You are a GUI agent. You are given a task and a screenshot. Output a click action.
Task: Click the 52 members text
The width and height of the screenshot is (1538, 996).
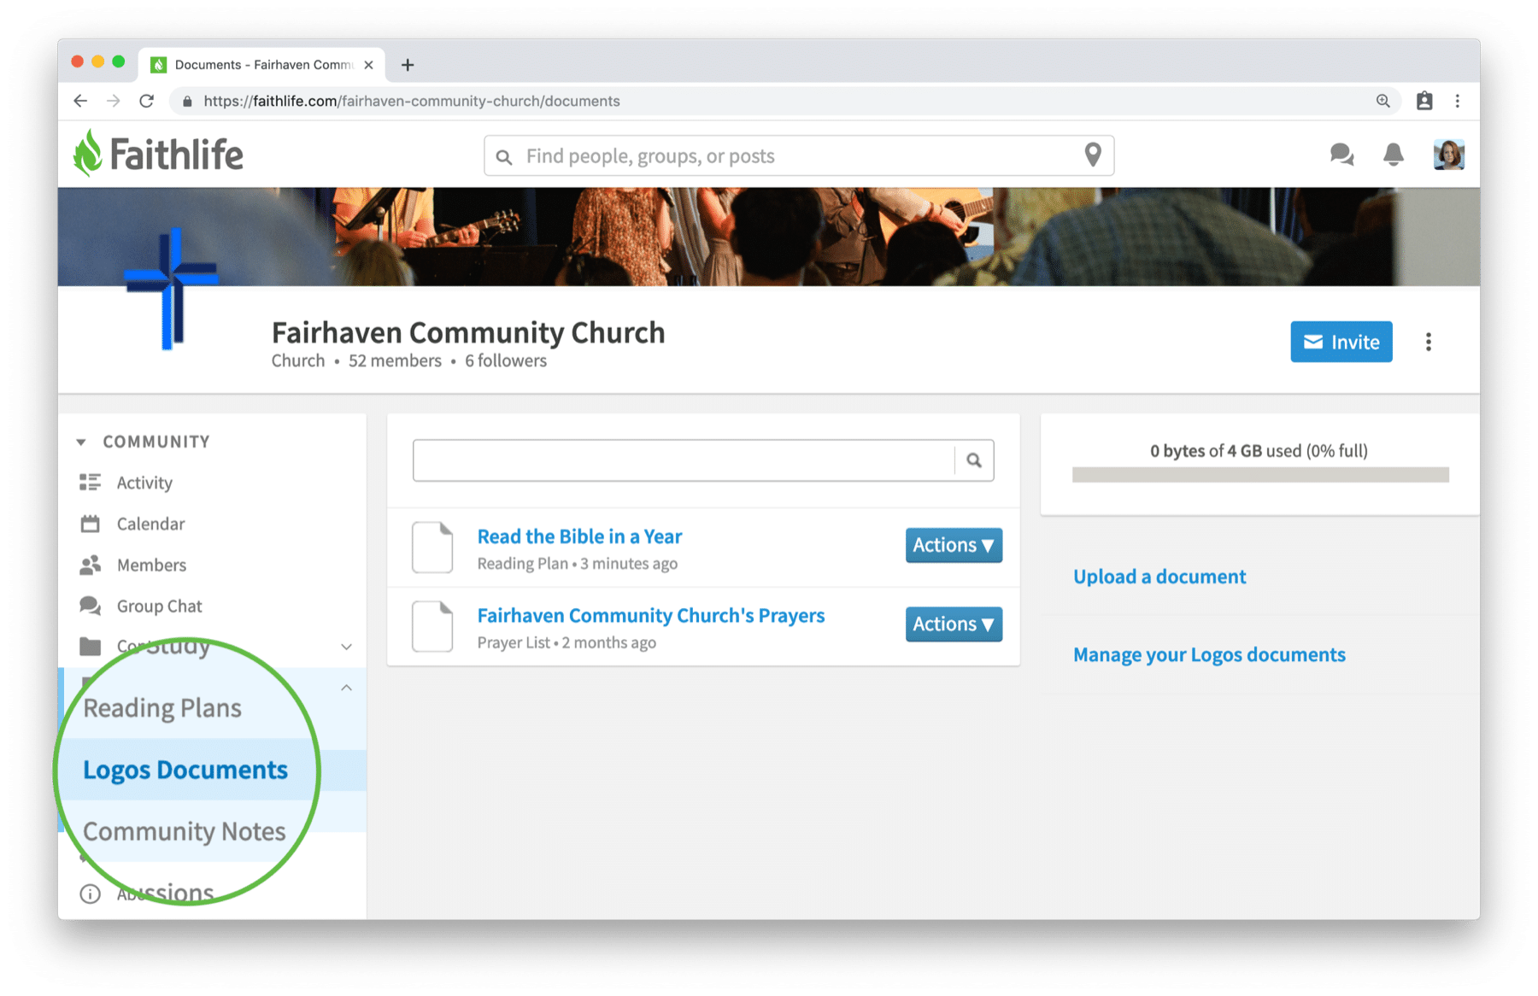(395, 360)
